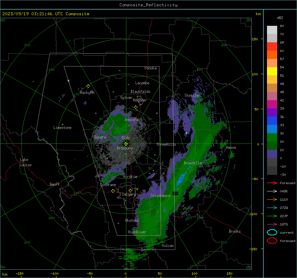Click the dBZ legend heading
Viewport: 297px width, 278px height.
[x=280, y=18]
